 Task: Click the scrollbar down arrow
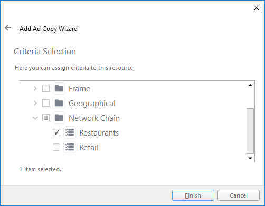(250, 158)
